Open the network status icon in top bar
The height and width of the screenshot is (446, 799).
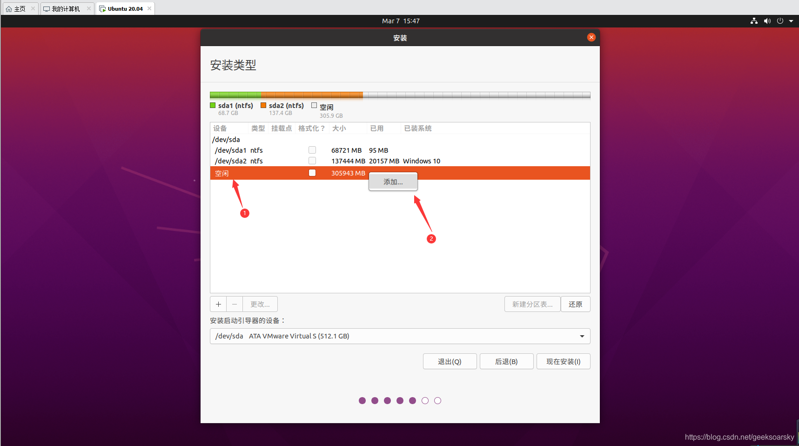[x=754, y=21]
